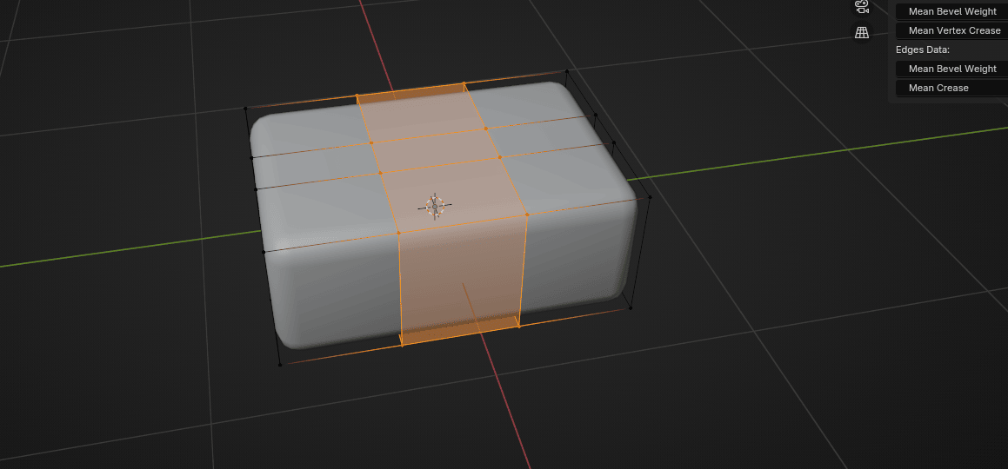Click the vertex Mean Bevel Weight field above Mean Vertex Crease
1008x469 pixels.
tap(951, 11)
